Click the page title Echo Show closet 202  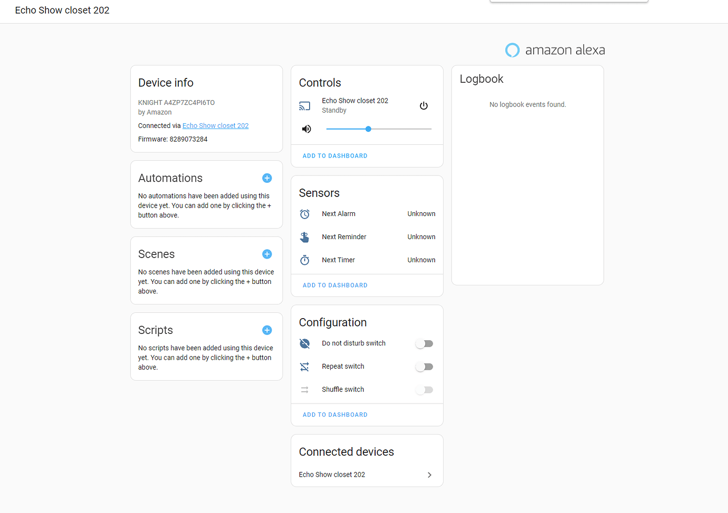62,11
